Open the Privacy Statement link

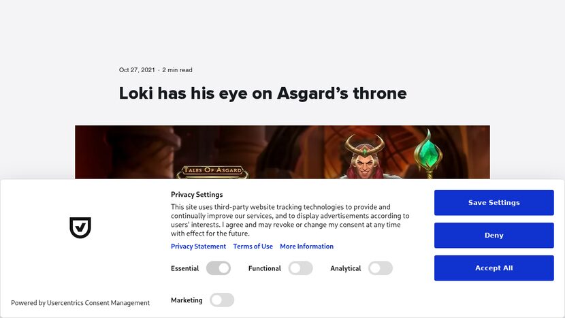click(x=198, y=247)
